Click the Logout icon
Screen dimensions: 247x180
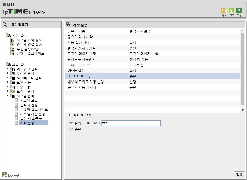5,175
